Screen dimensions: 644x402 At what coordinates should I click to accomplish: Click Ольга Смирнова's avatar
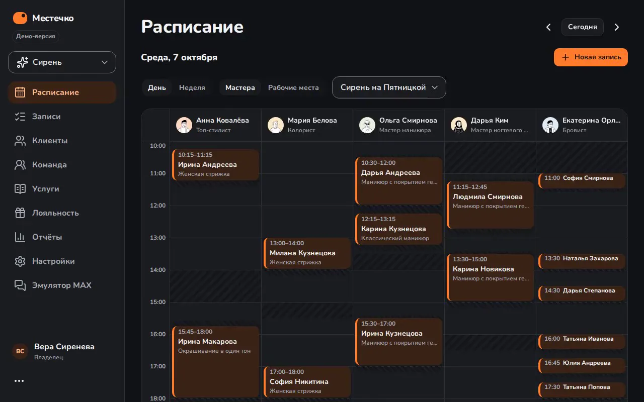pyautogui.click(x=367, y=125)
